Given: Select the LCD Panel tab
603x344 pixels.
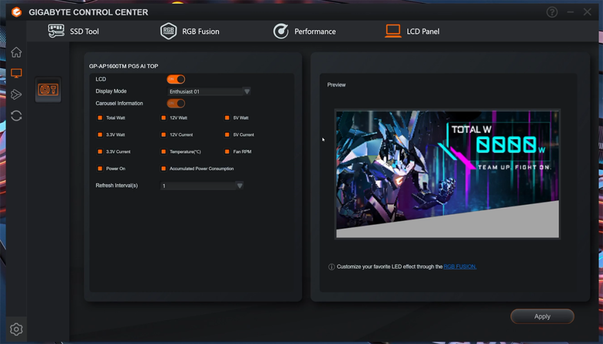Looking at the screenshot, I should pos(412,31).
